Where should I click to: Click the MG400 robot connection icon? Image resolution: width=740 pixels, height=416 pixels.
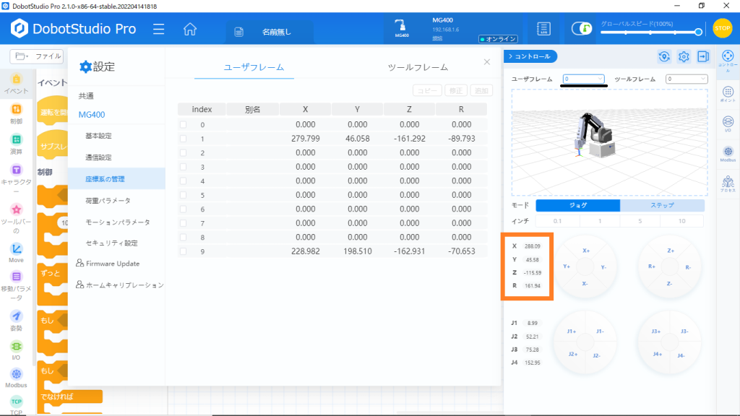coord(401,28)
